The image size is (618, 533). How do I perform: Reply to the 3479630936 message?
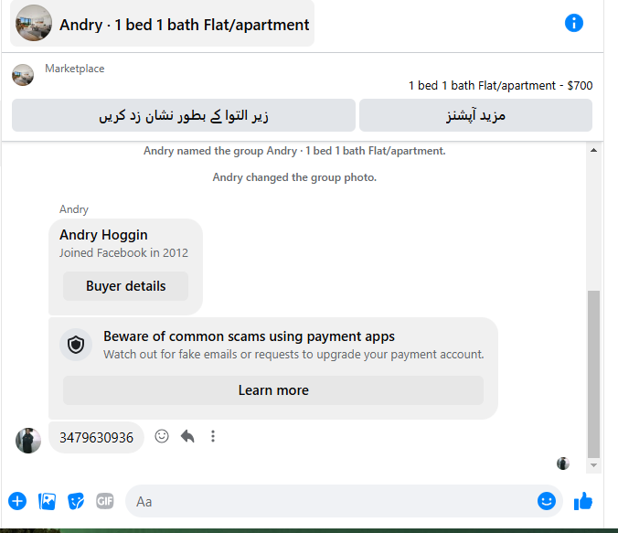click(x=187, y=436)
